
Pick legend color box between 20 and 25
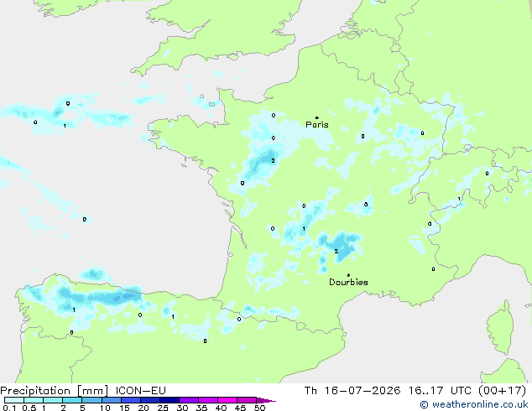(150, 400)
